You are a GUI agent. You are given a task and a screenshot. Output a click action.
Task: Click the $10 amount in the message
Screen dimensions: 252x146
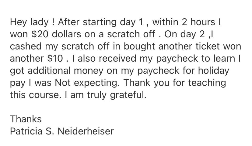point(55,58)
